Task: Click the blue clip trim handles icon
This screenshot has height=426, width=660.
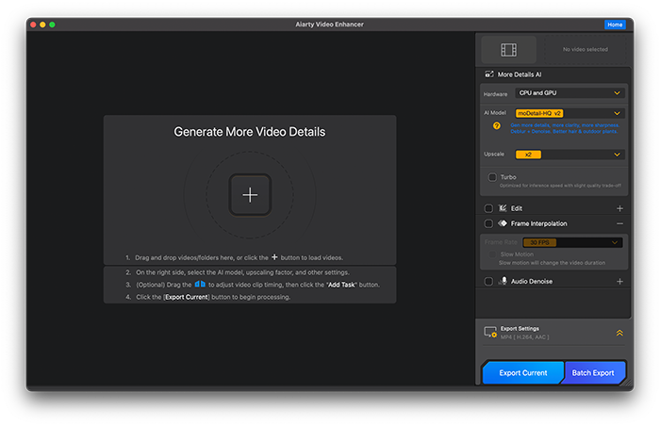Action: [200, 284]
